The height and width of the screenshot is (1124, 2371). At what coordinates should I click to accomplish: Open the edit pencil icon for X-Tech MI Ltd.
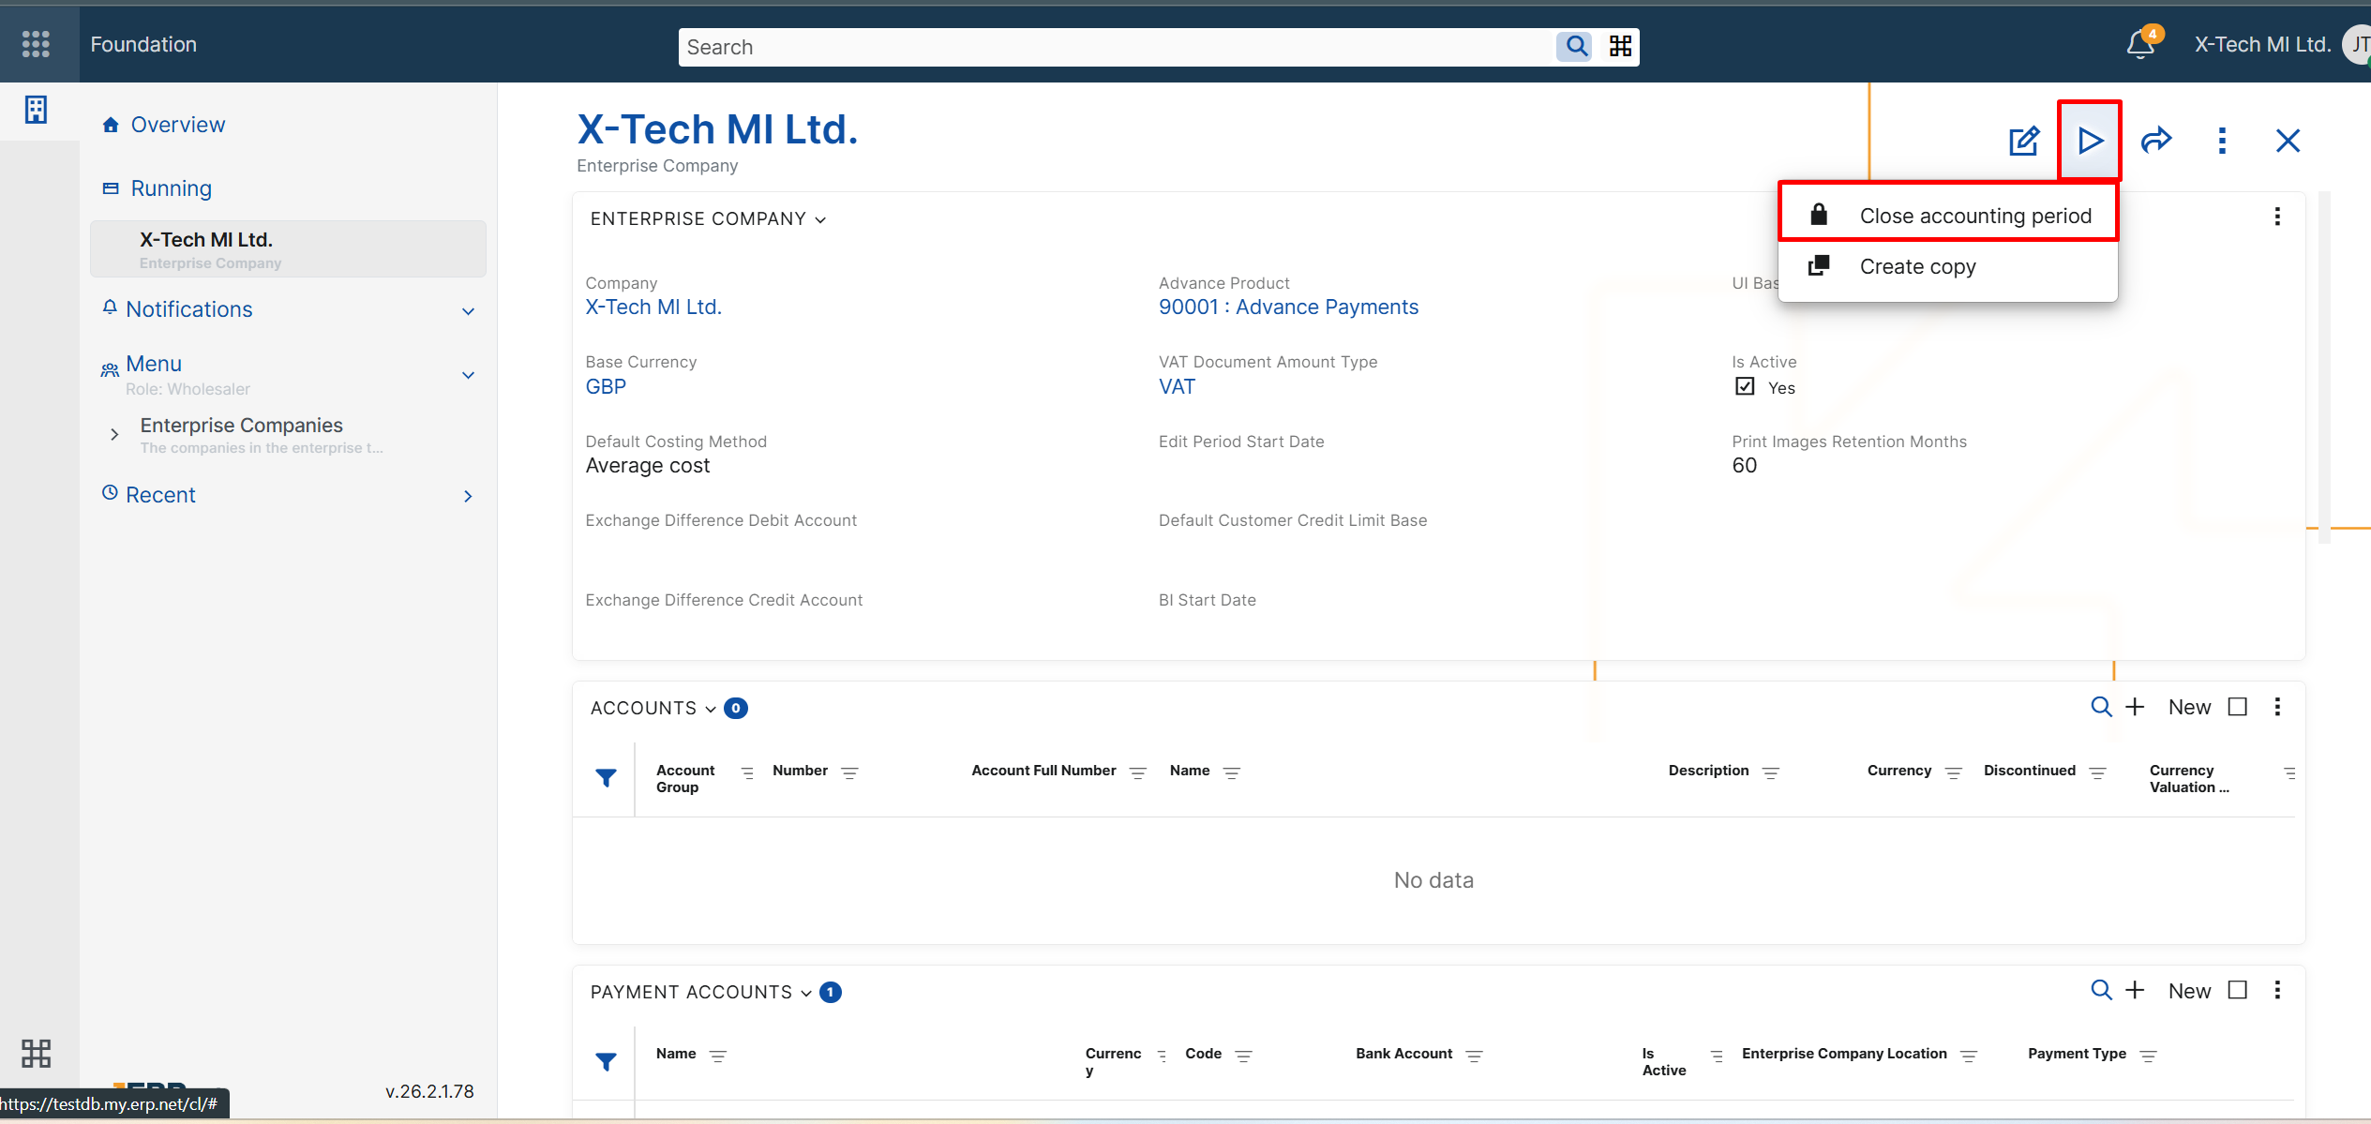tap(2023, 141)
